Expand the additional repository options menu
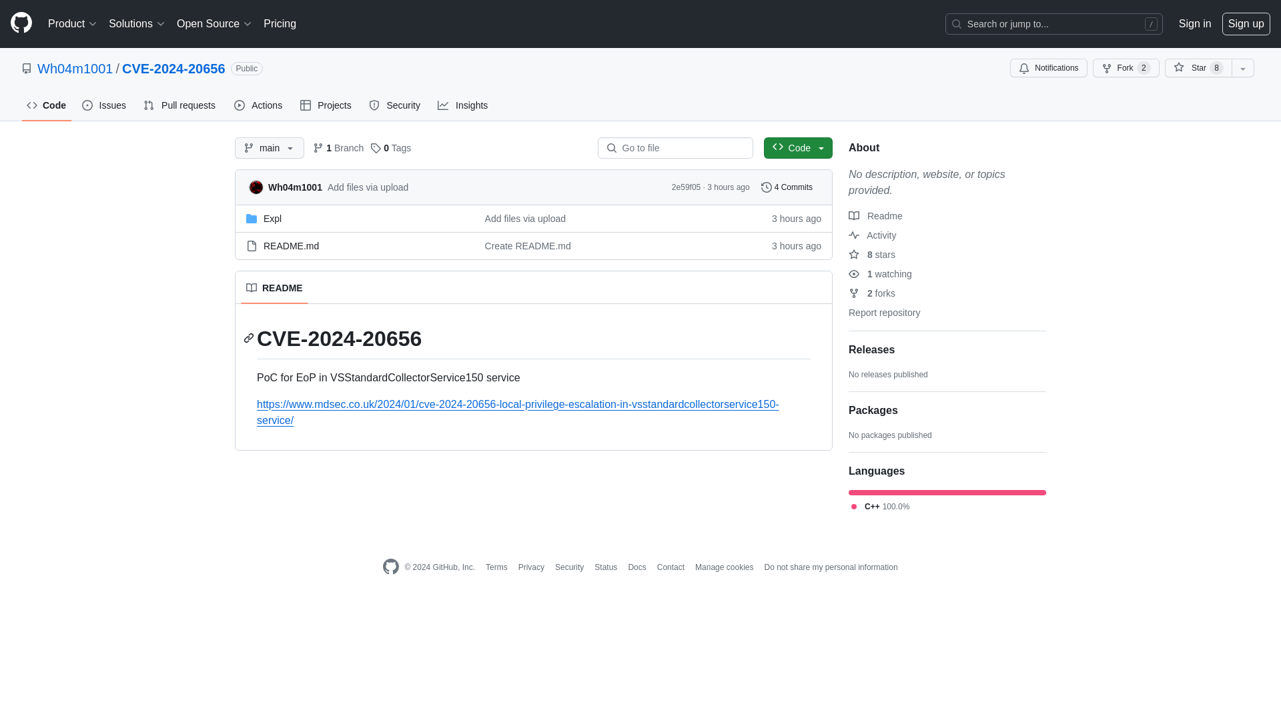This screenshot has height=720, width=1281. (1243, 68)
